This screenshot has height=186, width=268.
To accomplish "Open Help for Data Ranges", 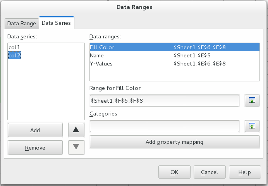I will click(244, 172).
